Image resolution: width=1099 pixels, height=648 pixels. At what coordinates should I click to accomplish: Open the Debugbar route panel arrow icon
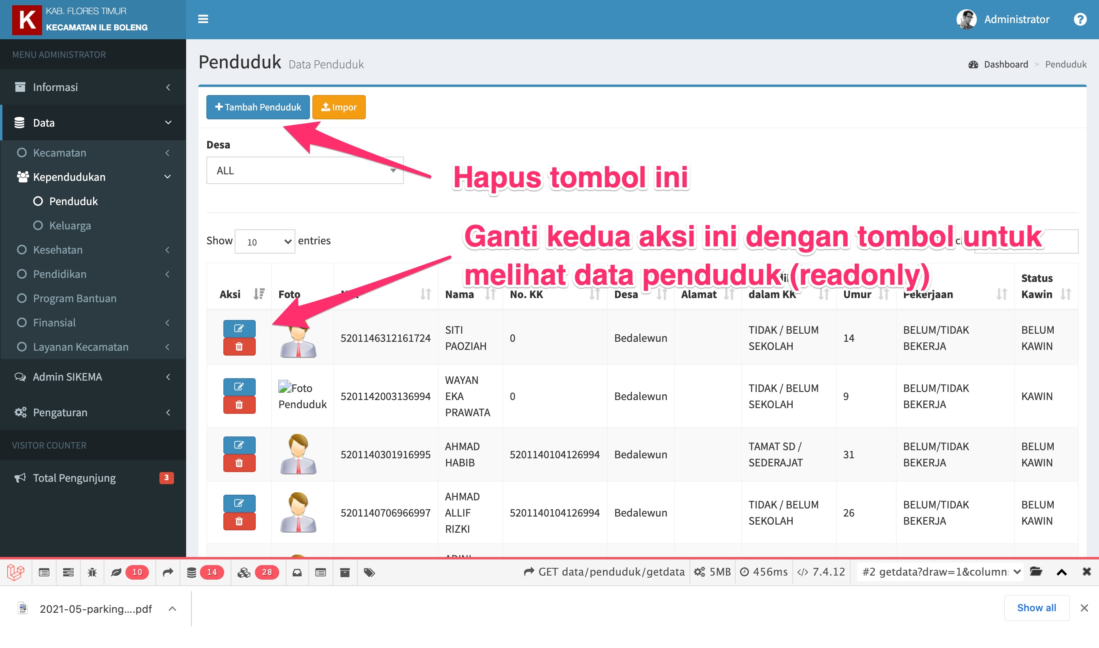(x=168, y=572)
